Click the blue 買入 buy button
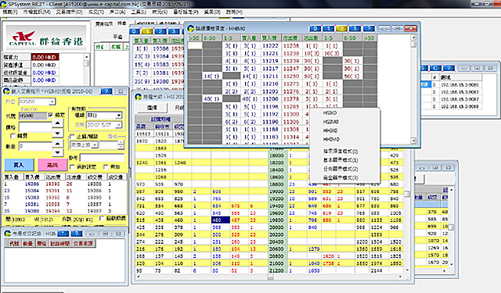This screenshot has width=501, height=293. 19,165
